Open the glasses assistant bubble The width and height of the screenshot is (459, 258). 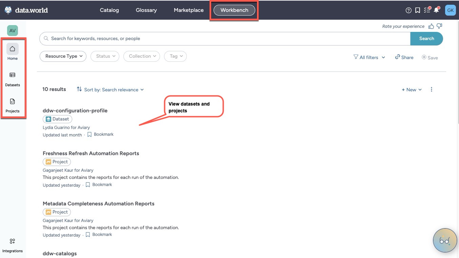[444, 240]
